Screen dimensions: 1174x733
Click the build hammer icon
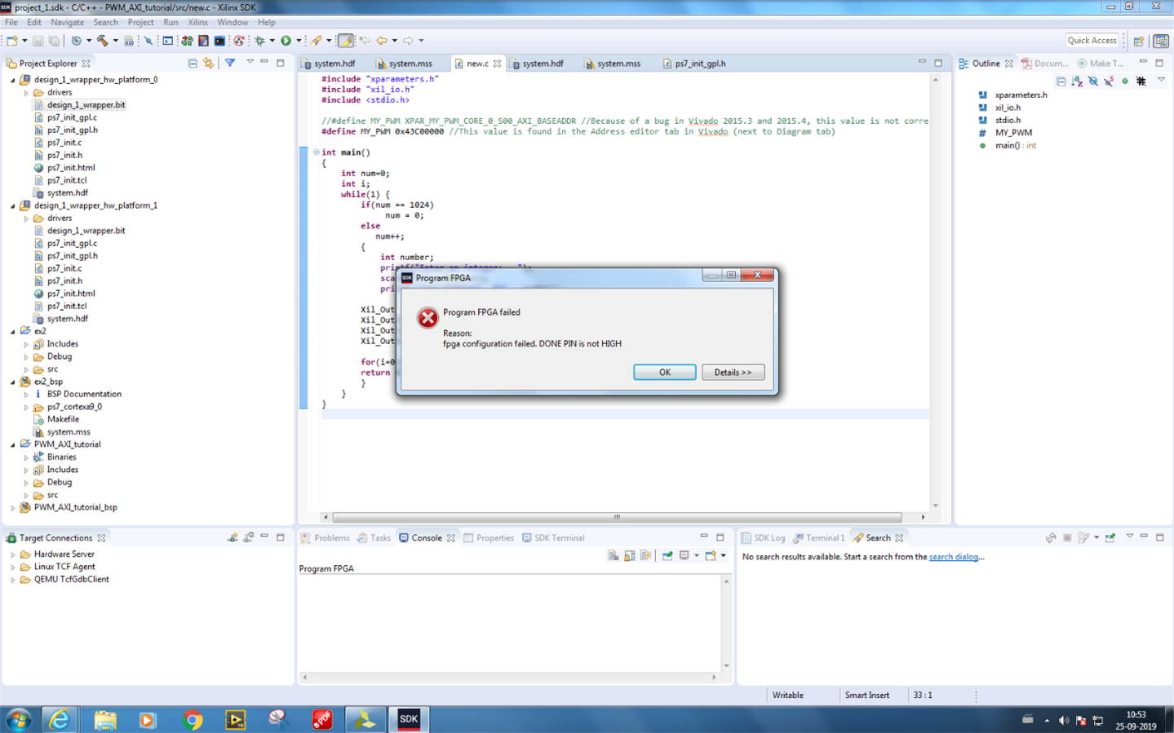102,41
